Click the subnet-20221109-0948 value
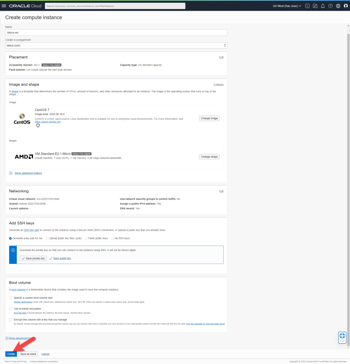This screenshot has width=350, height=364. 32,204
